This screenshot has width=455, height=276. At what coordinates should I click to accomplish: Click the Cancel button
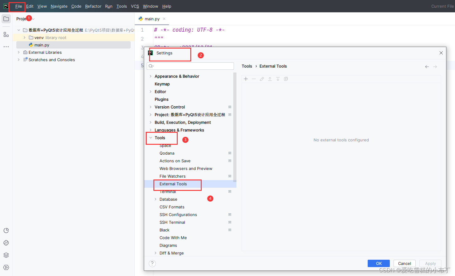tap(405, 263)
